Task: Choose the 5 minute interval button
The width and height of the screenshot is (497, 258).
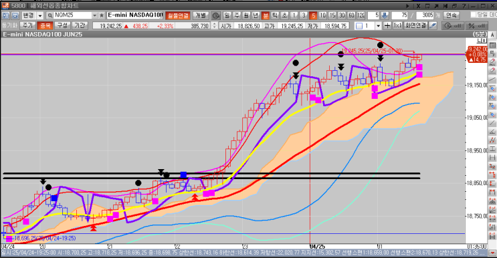Action: pos(313,15)
